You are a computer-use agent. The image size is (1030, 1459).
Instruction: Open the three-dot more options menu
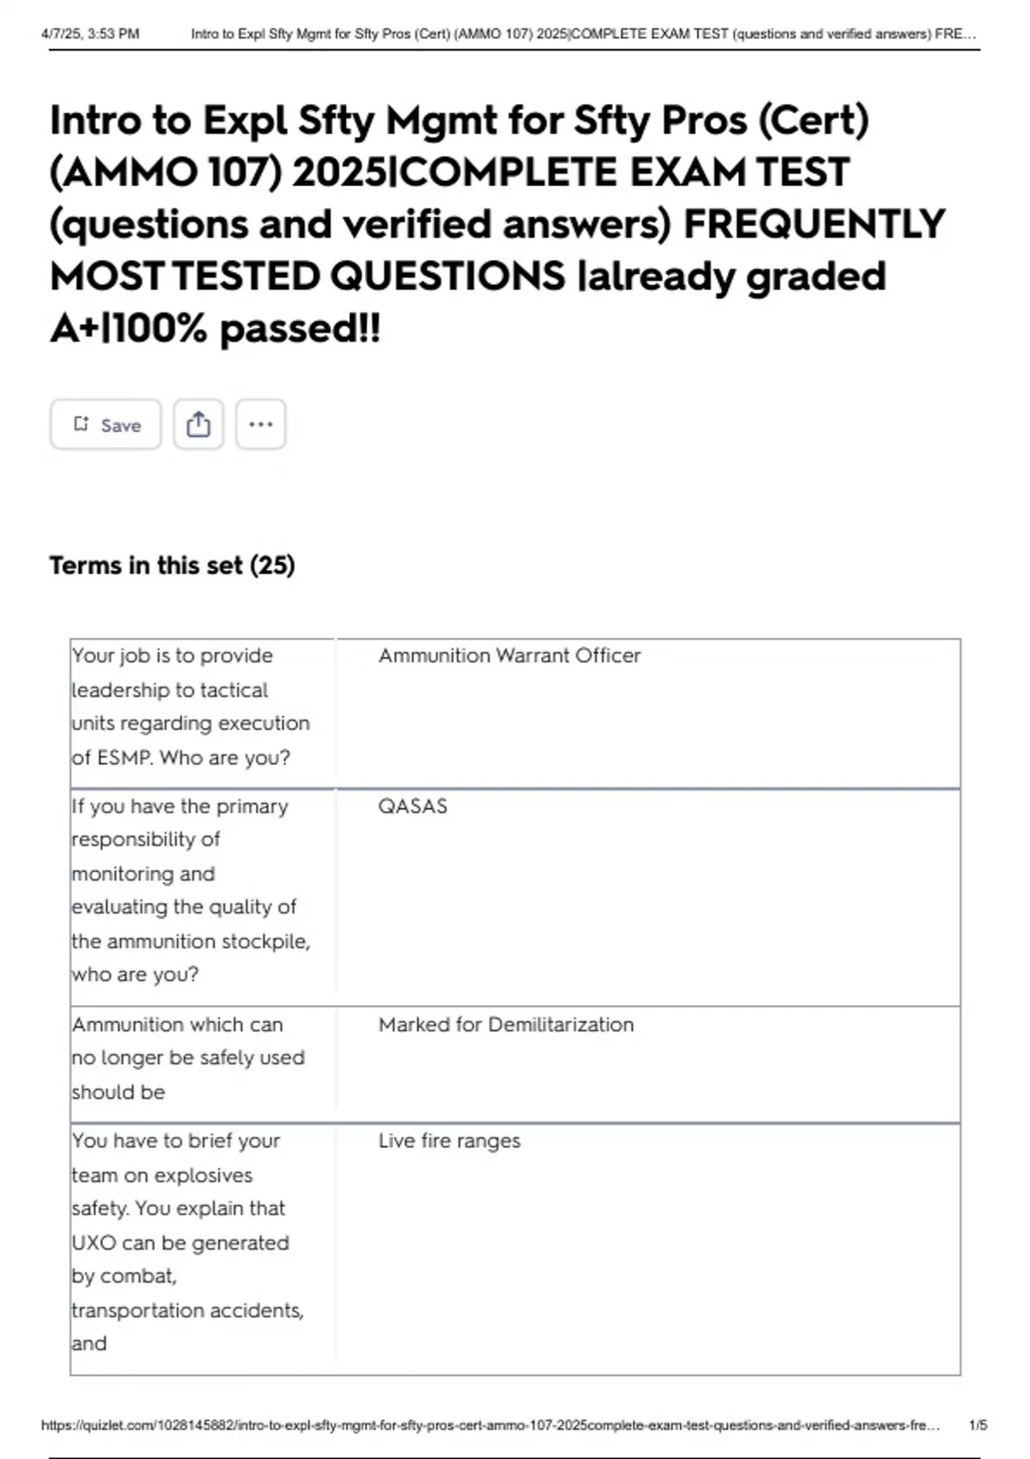(260, 425)
